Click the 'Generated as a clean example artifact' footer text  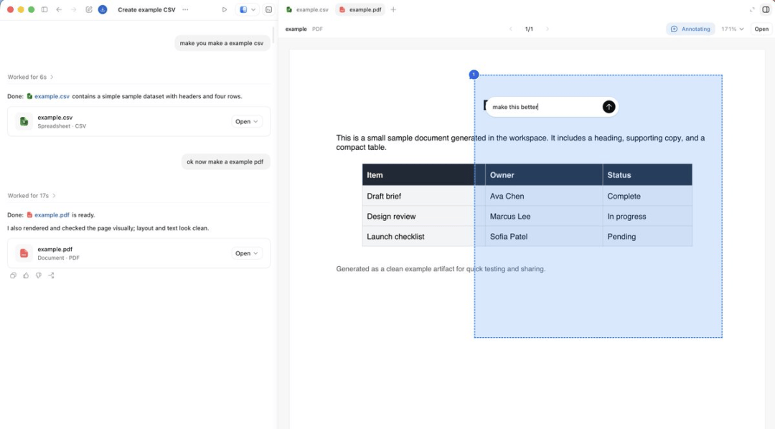[441, 269]
